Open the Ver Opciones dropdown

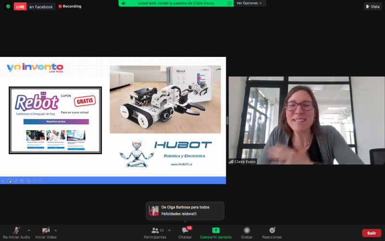pyautogui.click(x=249, y=3)
